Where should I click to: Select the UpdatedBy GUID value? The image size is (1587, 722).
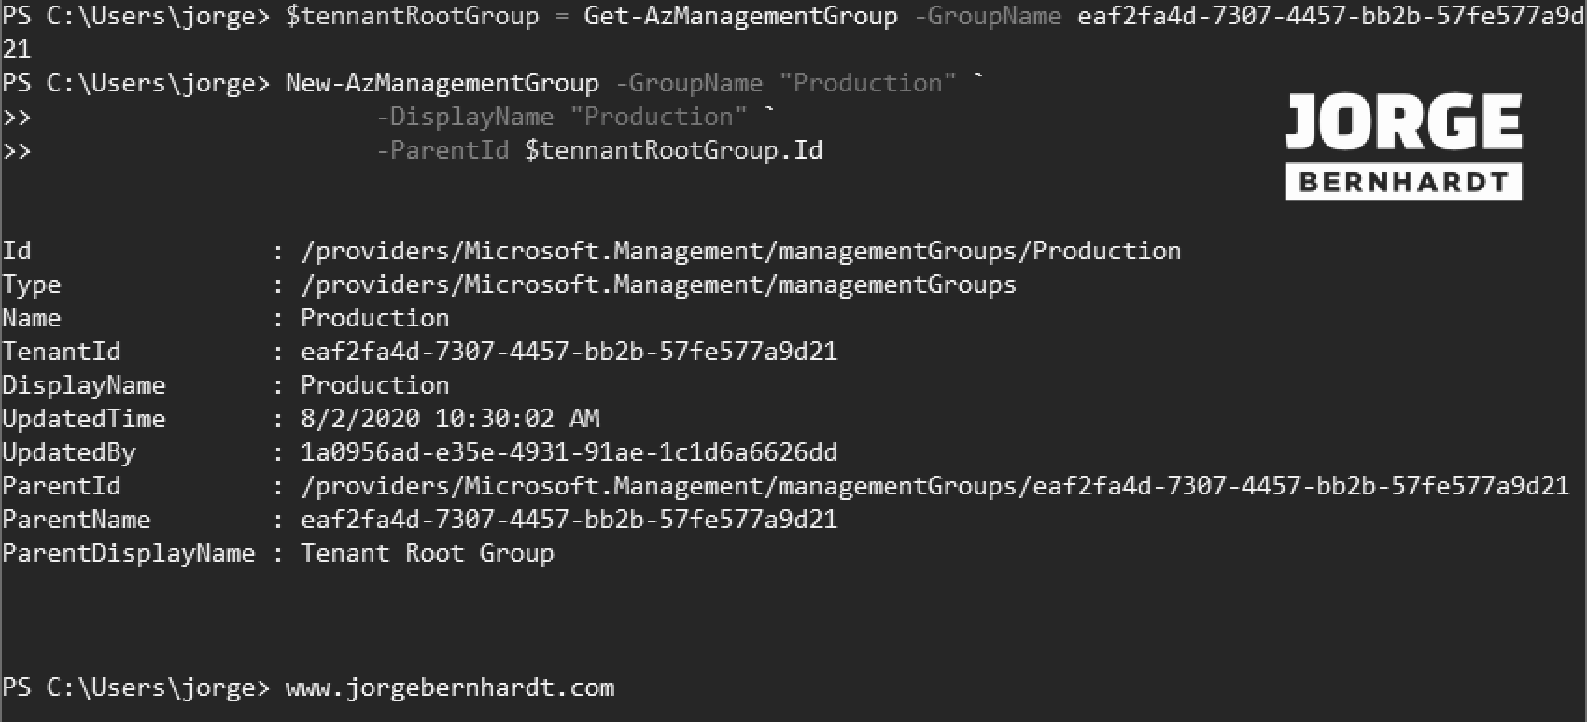pyautogui.click(x=569, y=452)
